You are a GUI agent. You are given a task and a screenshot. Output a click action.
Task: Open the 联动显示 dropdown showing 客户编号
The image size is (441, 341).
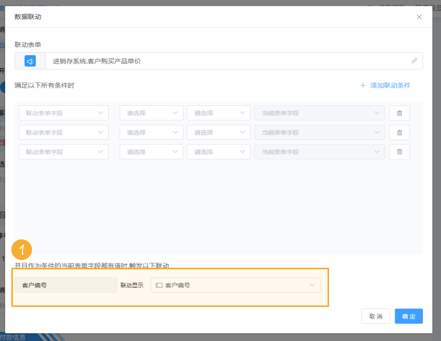(235, 284)
